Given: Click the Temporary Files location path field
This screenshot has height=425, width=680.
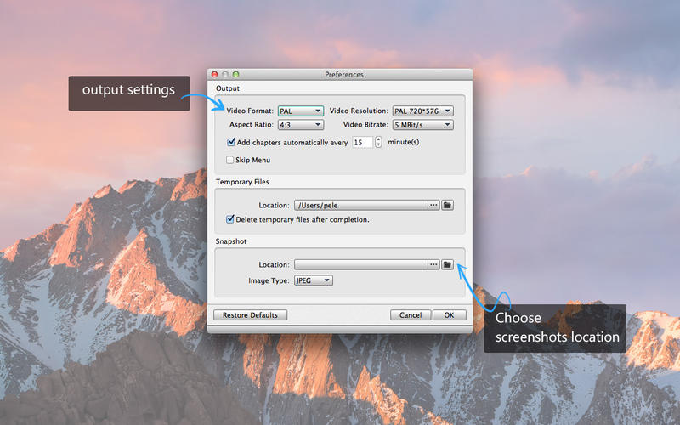Looking at the screenshot, I should coord(360,205).
